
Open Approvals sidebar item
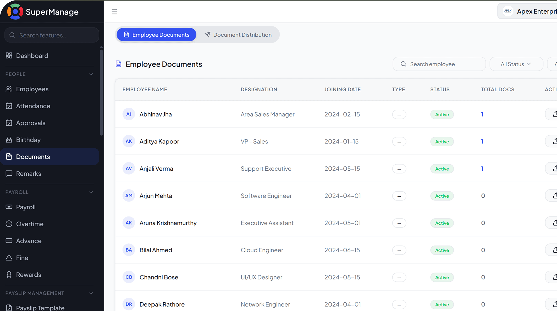coord(49,123)
